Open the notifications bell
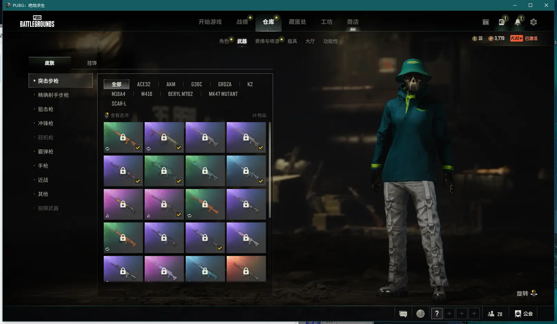The image size is (557, 324). (517, 22)
